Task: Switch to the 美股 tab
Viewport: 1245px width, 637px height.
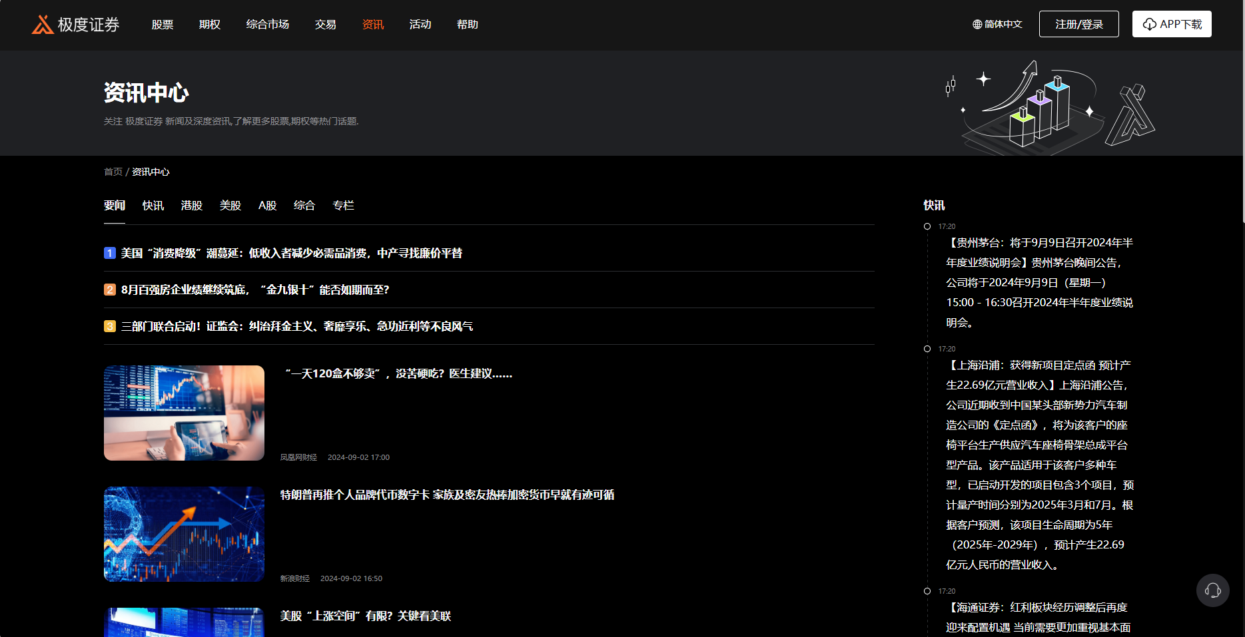Action: tap(230, 206)
